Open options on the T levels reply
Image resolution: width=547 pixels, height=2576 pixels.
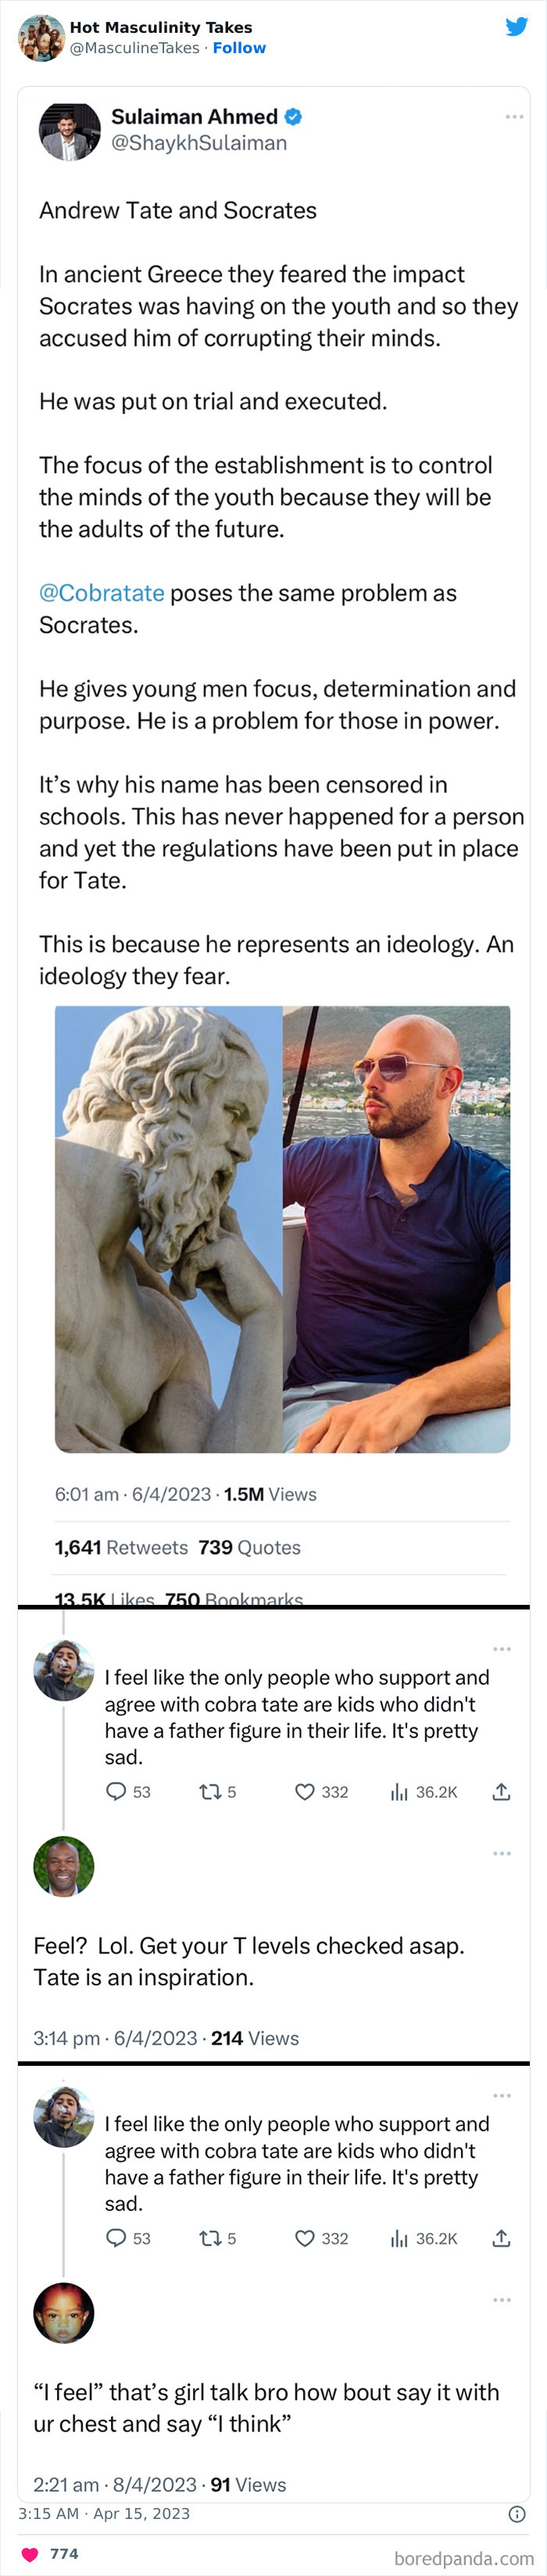(502, 1853)
